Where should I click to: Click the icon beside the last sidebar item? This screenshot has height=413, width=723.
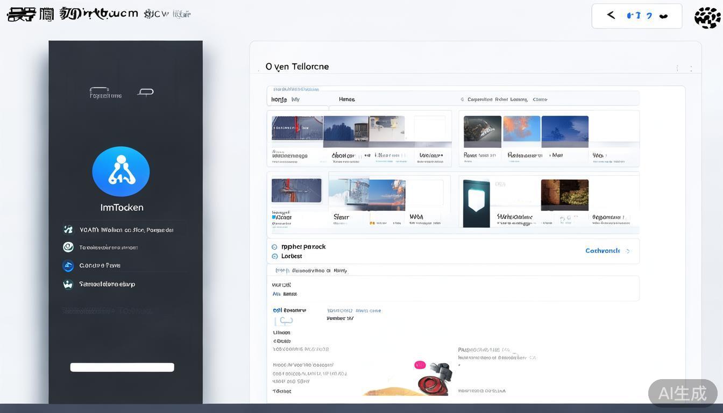point(68,284)
